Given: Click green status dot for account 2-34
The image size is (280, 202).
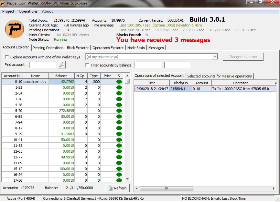Looking at the screenshot, I should [119, 93].
